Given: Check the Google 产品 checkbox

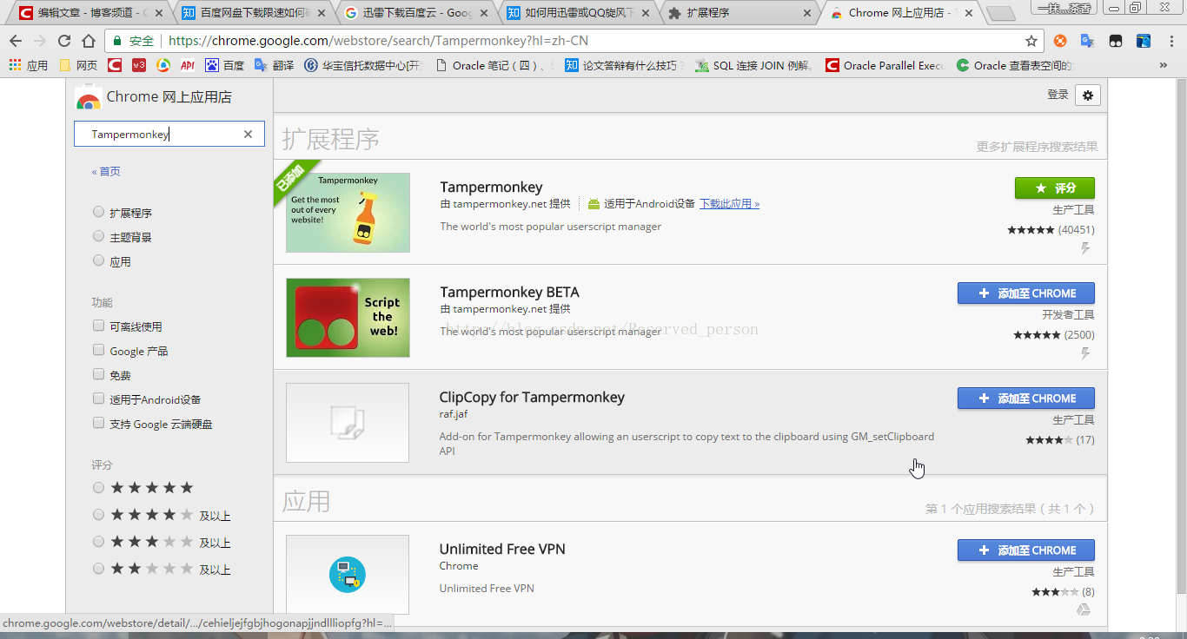Looking at the screenshot, I should pos(98,350).
